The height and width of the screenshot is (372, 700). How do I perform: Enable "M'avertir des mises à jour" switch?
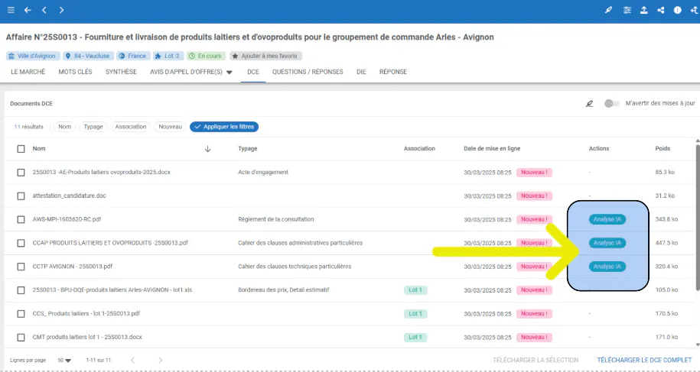(x=611, y=103)
